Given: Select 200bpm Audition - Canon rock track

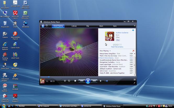Looking at the screenshot, I should (116, 69).
